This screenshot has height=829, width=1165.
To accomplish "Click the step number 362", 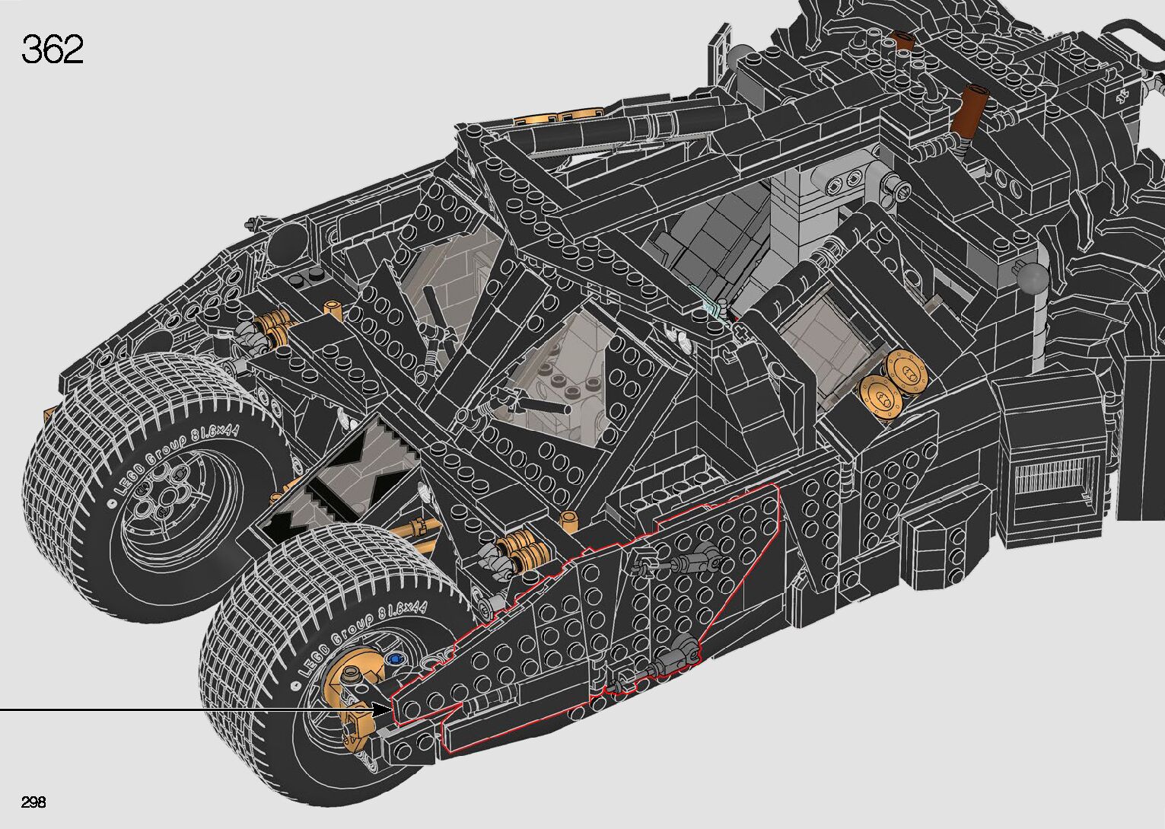I will pos(53,50).
